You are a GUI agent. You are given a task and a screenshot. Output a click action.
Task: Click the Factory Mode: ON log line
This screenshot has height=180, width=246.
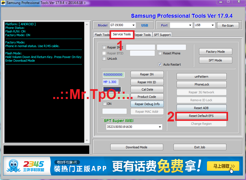(18, 35)
